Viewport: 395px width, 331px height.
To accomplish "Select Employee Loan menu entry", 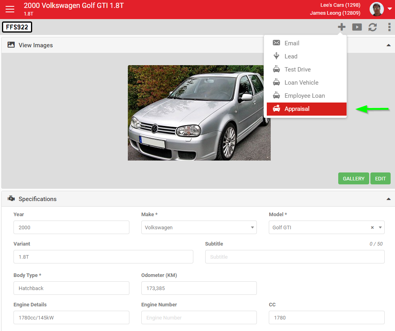I will coord(306,95).
